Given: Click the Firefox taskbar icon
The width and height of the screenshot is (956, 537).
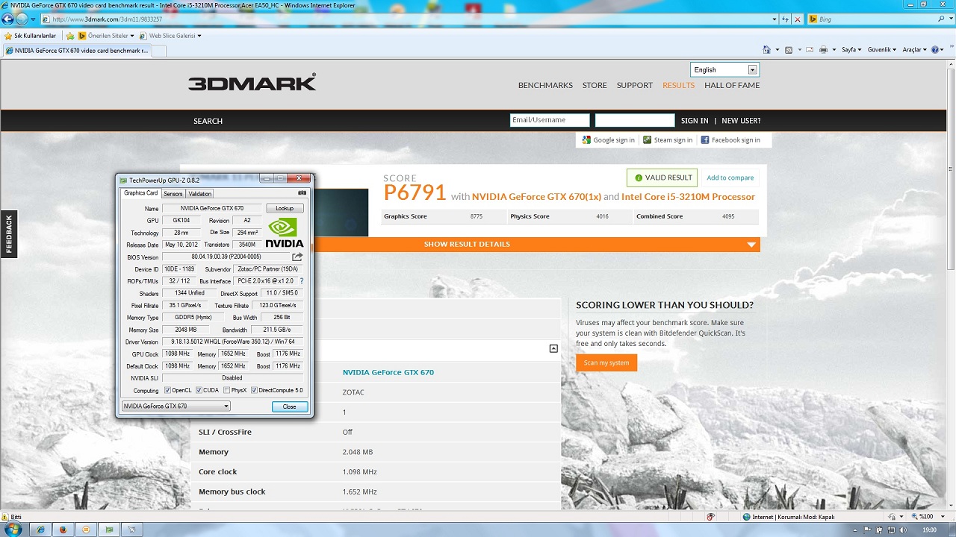Looking at the screenshot, I should click(63, 530).
